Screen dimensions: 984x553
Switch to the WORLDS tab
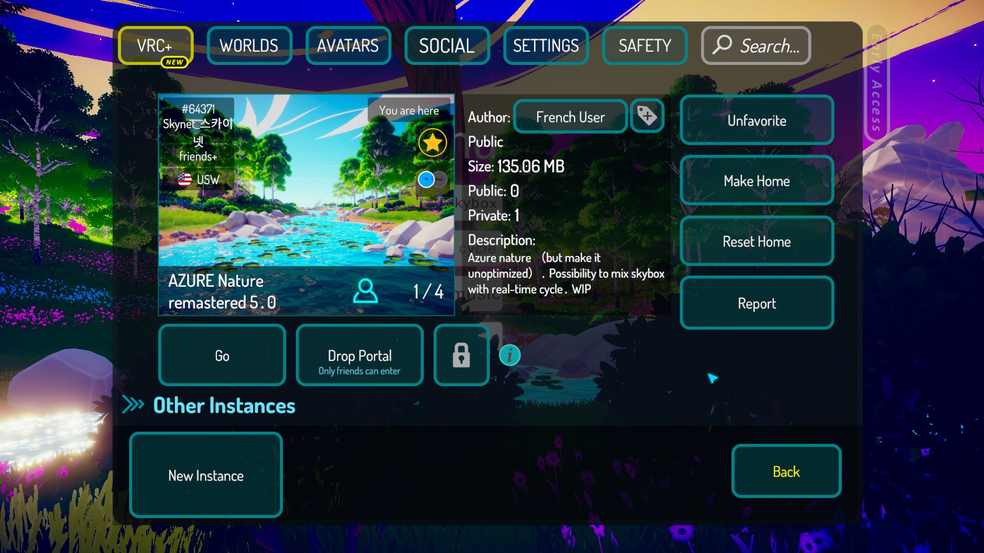point(249,46)
